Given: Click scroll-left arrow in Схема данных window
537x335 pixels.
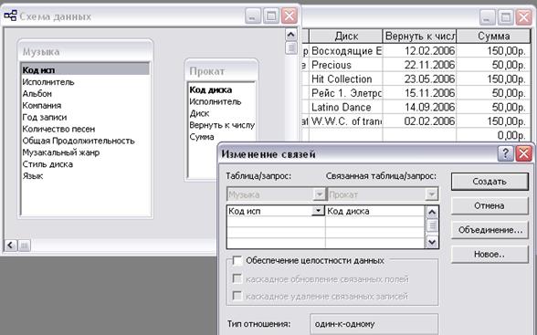Looking at the screenshot, I should click(11, 245).
